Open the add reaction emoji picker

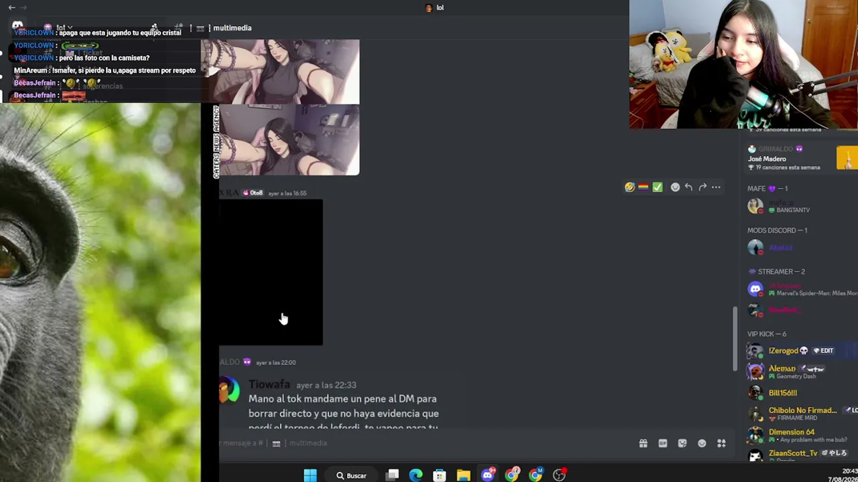click(675, 187)
